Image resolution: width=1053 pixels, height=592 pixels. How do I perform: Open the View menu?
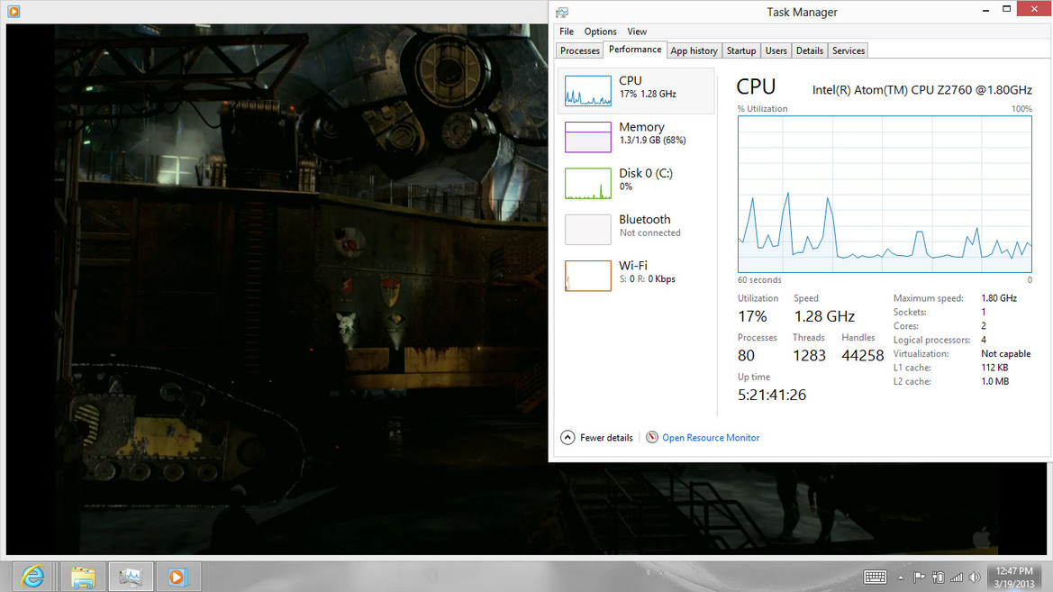point(637,32)
